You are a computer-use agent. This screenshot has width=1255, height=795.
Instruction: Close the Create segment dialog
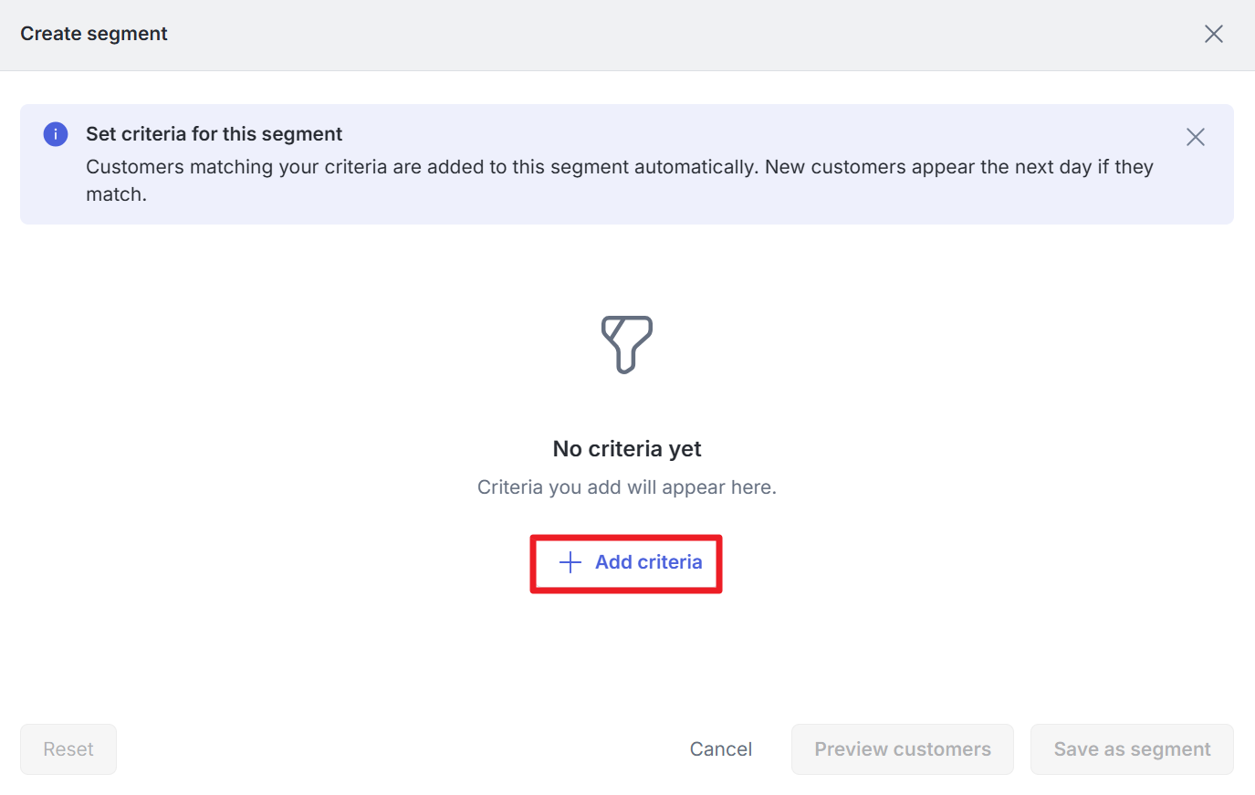pos(1213,34)
